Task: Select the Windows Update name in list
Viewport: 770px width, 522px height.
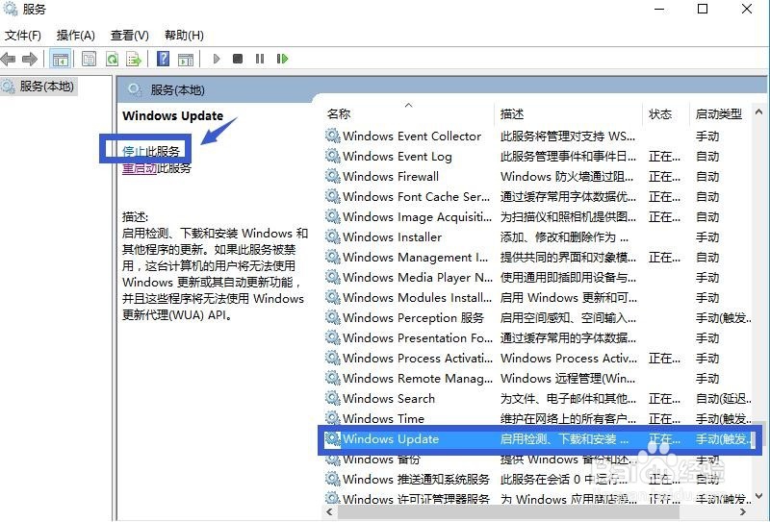Action: click(391, 439)
